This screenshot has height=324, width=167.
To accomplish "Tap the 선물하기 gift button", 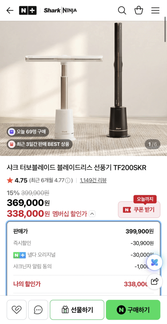I will click(77, 309).
